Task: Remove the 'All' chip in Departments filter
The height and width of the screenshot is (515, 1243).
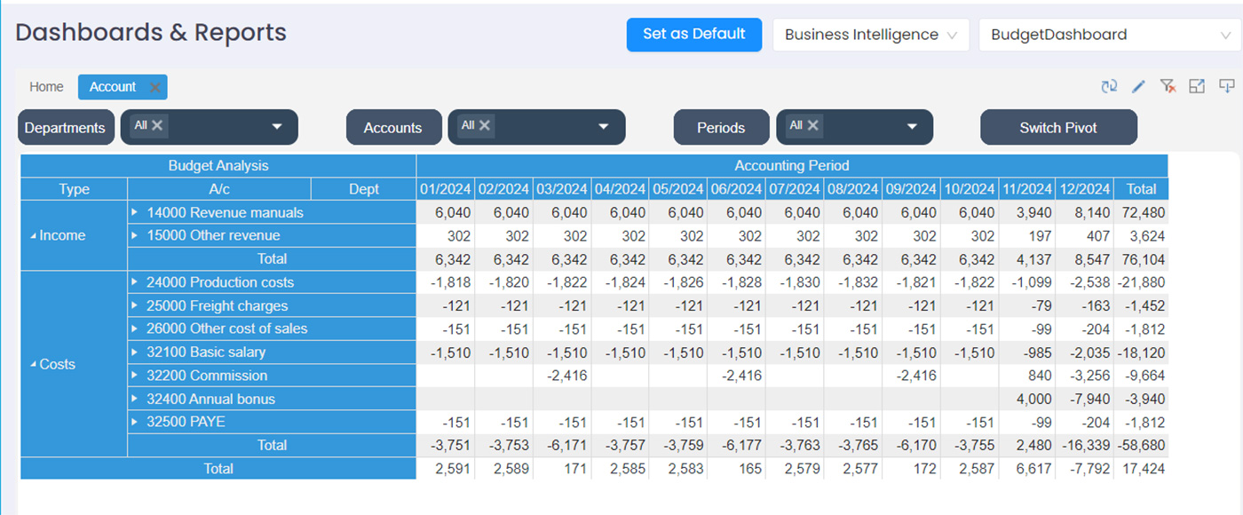Action: pos(157,125)
